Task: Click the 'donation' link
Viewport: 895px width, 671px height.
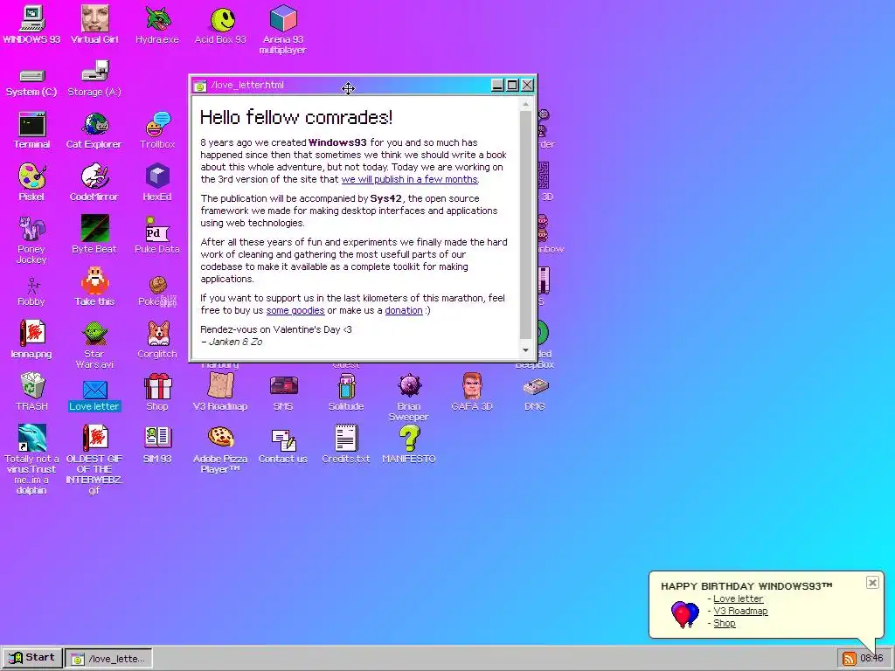Action: click(404, 310)
